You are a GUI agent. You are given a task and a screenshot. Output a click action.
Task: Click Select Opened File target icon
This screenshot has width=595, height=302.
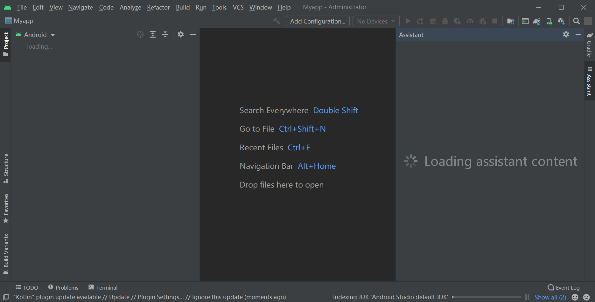[140, 34]
